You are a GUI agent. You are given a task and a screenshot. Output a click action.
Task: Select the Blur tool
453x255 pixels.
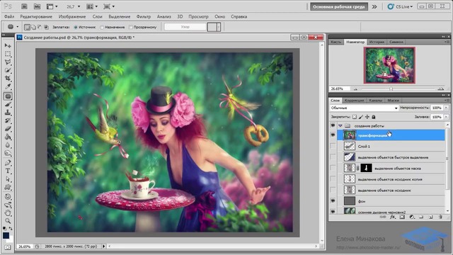coord(8,144)
